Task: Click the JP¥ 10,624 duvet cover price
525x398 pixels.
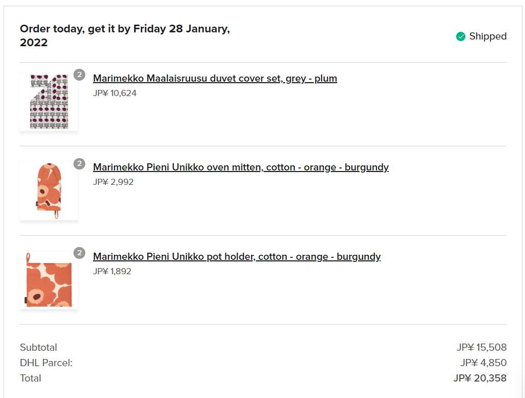Action: point(115,93)
